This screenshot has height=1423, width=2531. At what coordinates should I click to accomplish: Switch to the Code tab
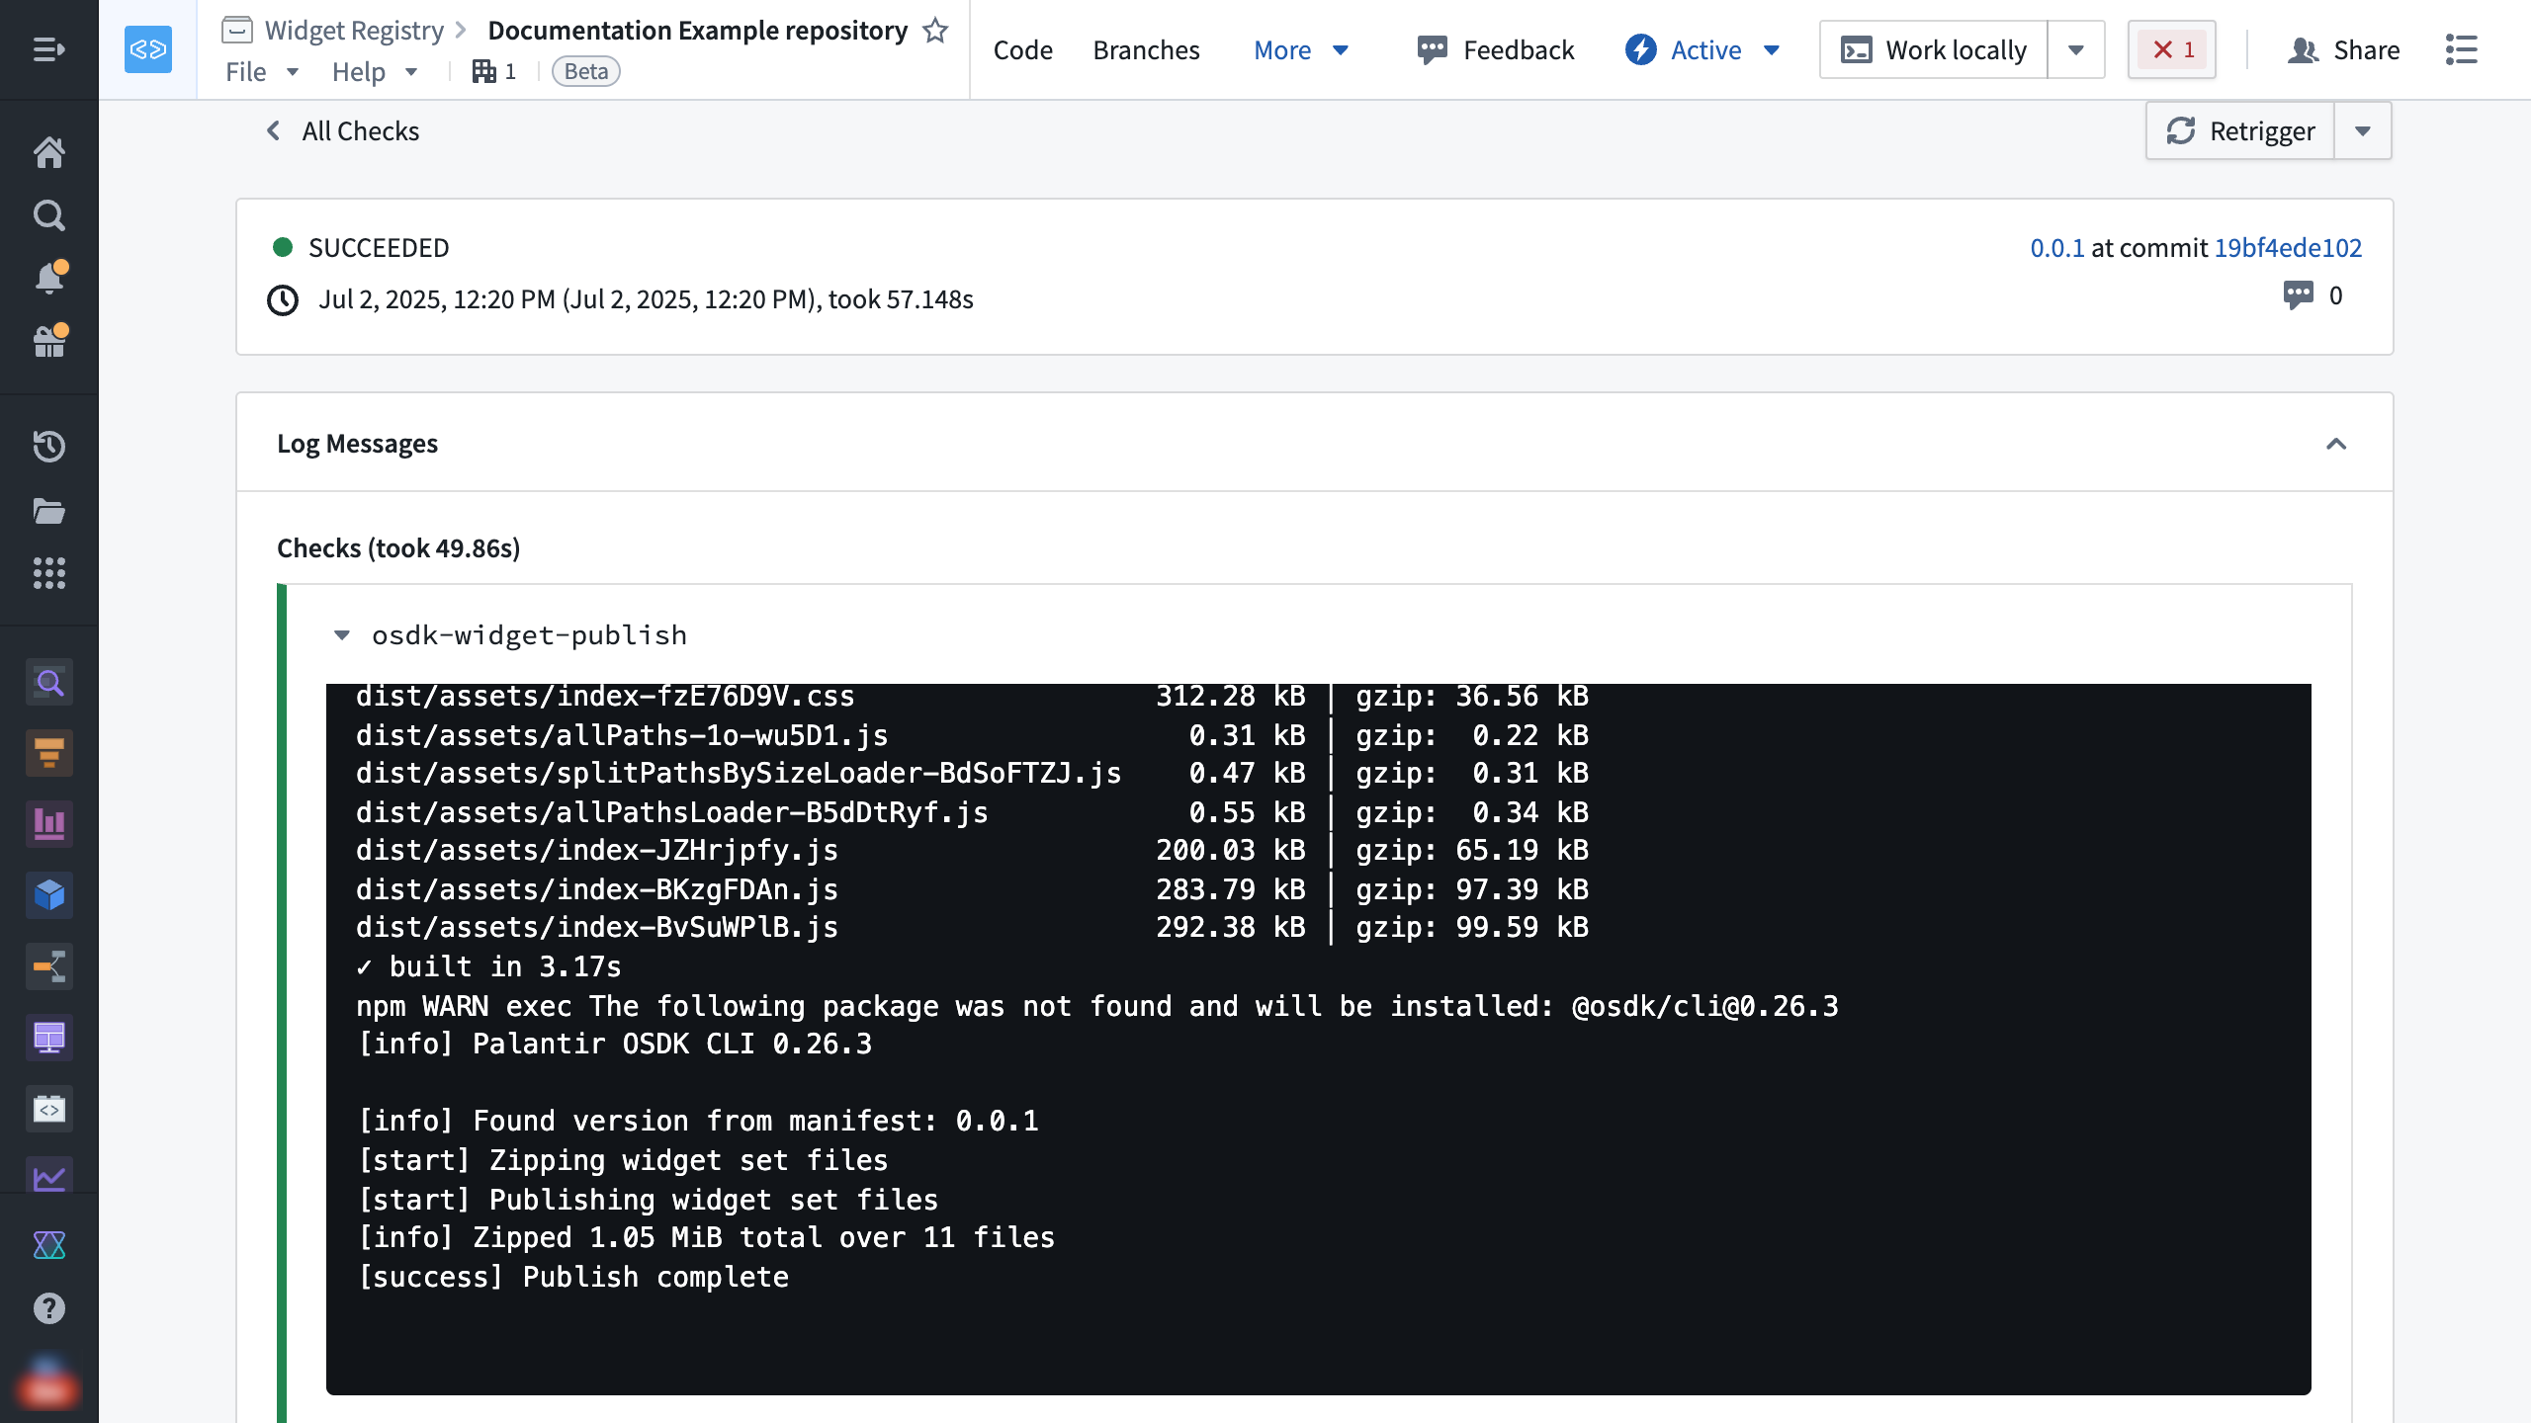1022,49
